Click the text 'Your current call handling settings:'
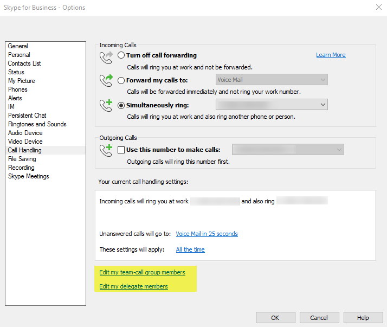Viewport: 387px width, 327px height. (143, 182)
